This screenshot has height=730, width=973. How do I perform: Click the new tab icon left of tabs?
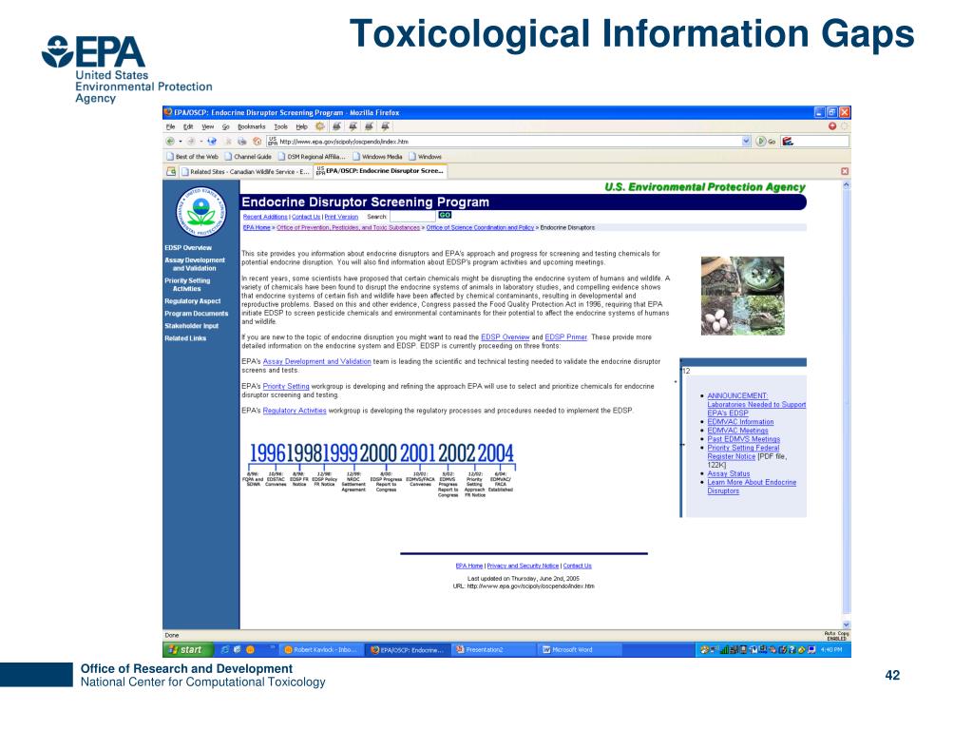tap(171, 171)
